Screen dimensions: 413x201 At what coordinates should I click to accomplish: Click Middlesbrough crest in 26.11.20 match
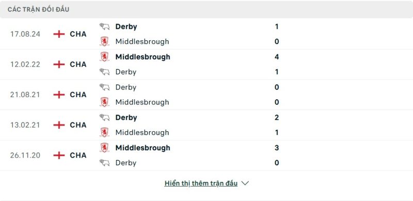click(x=104, y=148)
